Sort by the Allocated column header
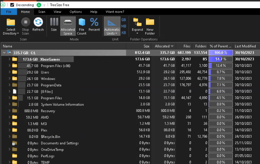 [x=164, y=46]
